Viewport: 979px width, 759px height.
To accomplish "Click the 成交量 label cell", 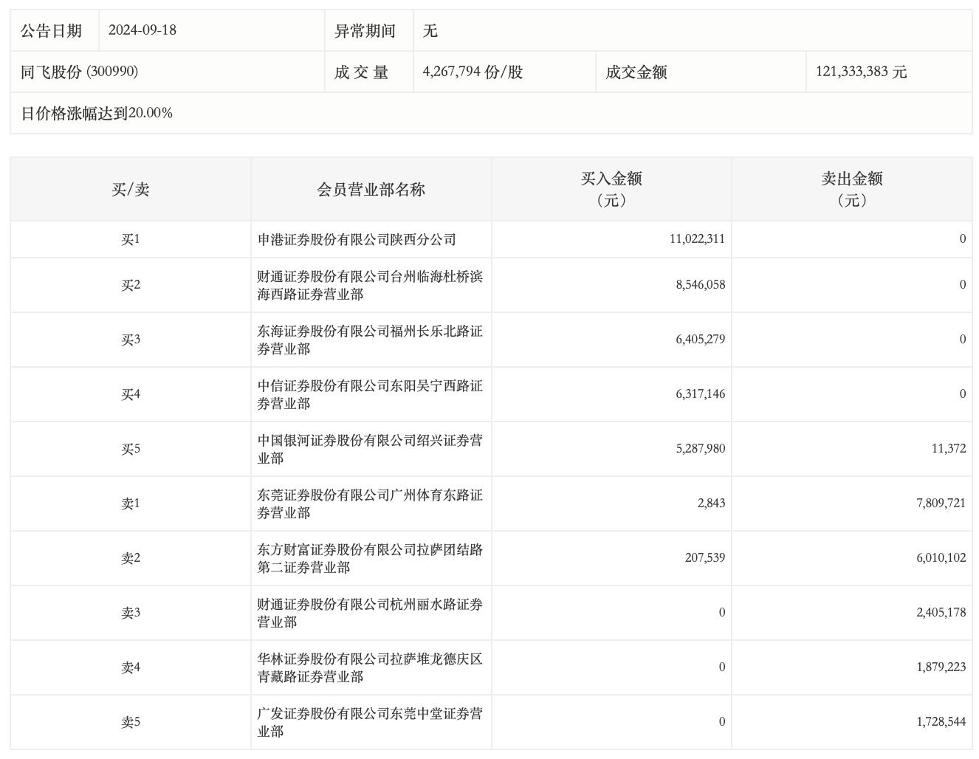I will (369, 72).
